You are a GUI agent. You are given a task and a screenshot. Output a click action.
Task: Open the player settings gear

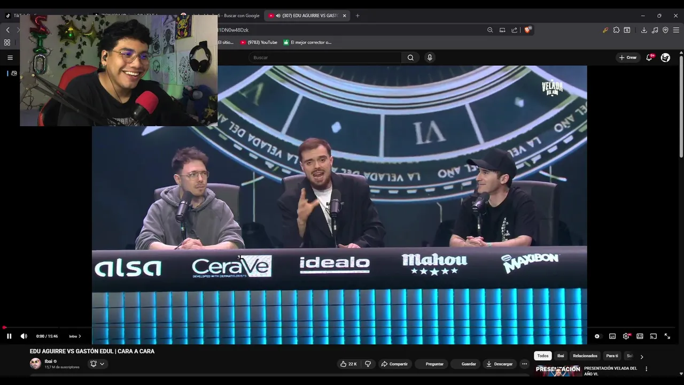pos(626,336)
